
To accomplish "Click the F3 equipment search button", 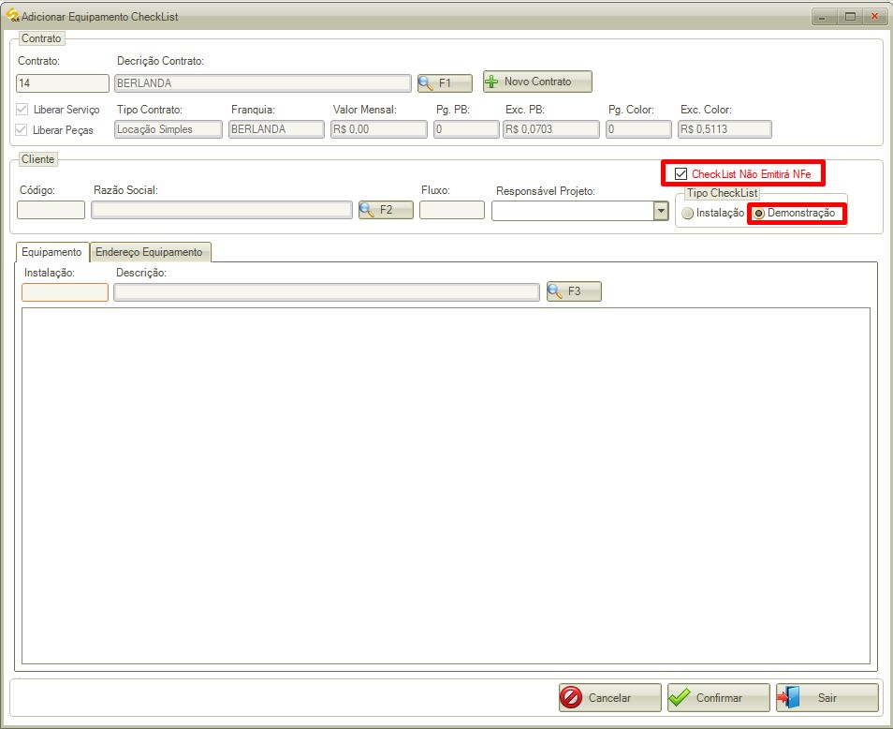I will point(574,291).
